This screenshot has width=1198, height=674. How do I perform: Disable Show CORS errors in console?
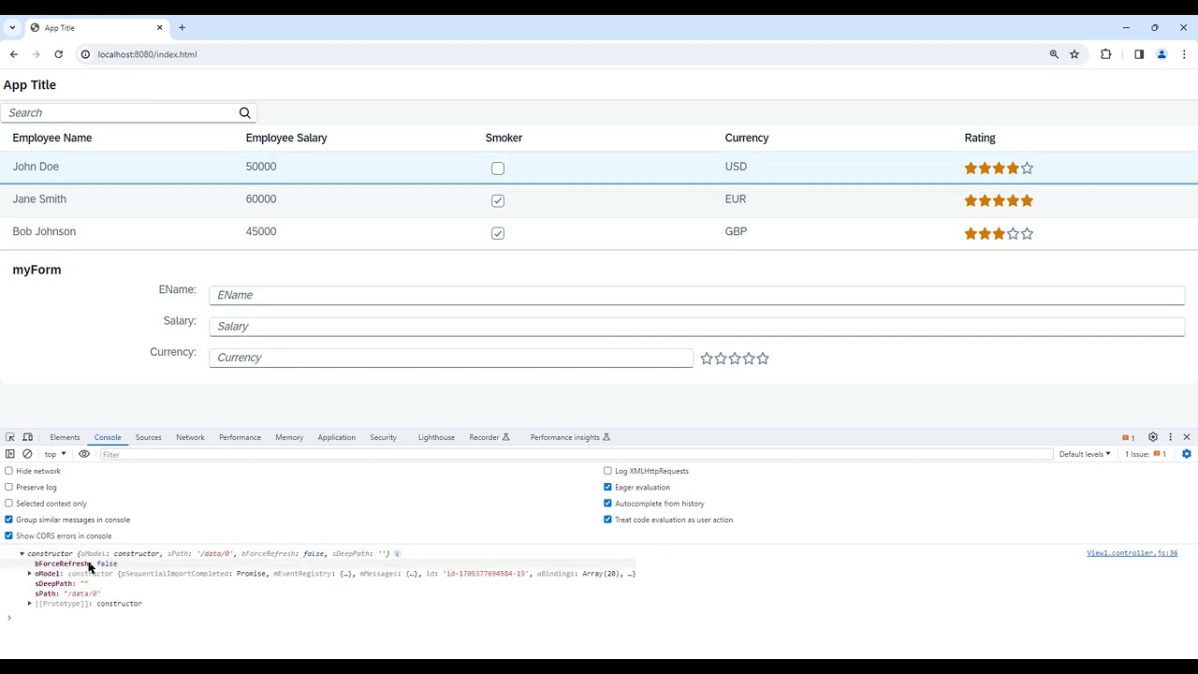(x=8, y=535)
